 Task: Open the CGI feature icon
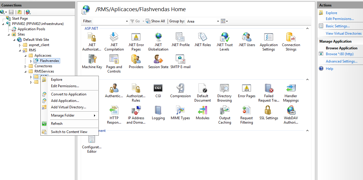pyautogui.click(x=158, y=91)
